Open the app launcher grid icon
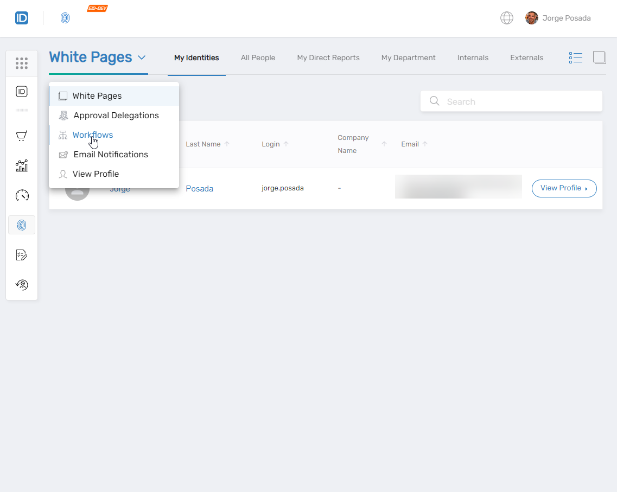 pyautogui.click(x=22, y=63)
